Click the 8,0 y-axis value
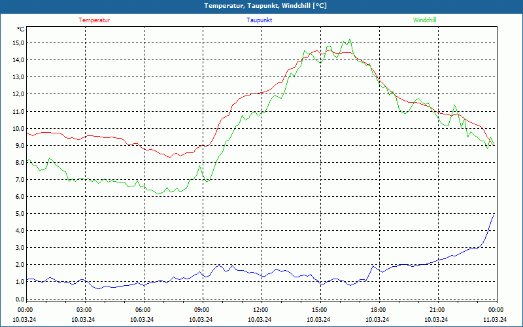The height and width of the screenshot is (327, 523). pyautogui.click(x=20, y=162)
